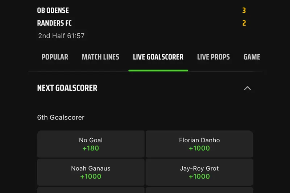Viewport: 290px width, 193px height.
Task: Pick Florian Danho as 6th goalscorer
Action: coord(199,144)
